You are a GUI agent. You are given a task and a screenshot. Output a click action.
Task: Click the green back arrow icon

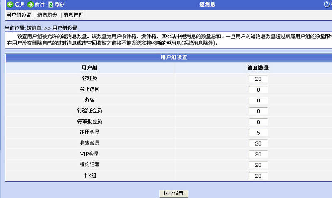tap(10, 5)
